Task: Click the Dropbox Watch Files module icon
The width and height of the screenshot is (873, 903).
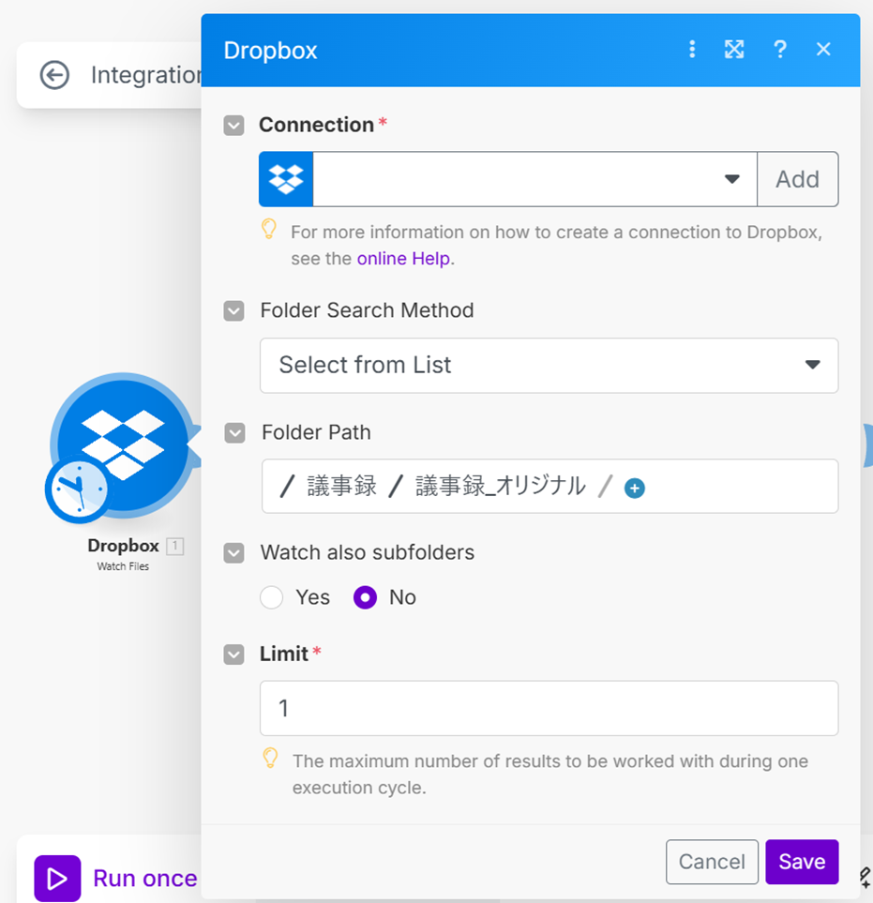Action: [x=123, y=444]
